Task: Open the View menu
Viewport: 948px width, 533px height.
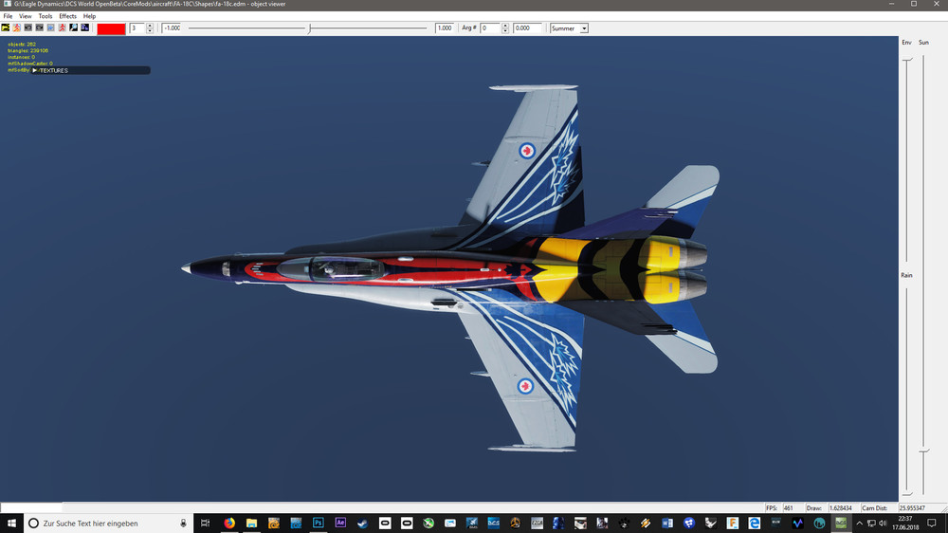Action: click(x=26, y=16)
